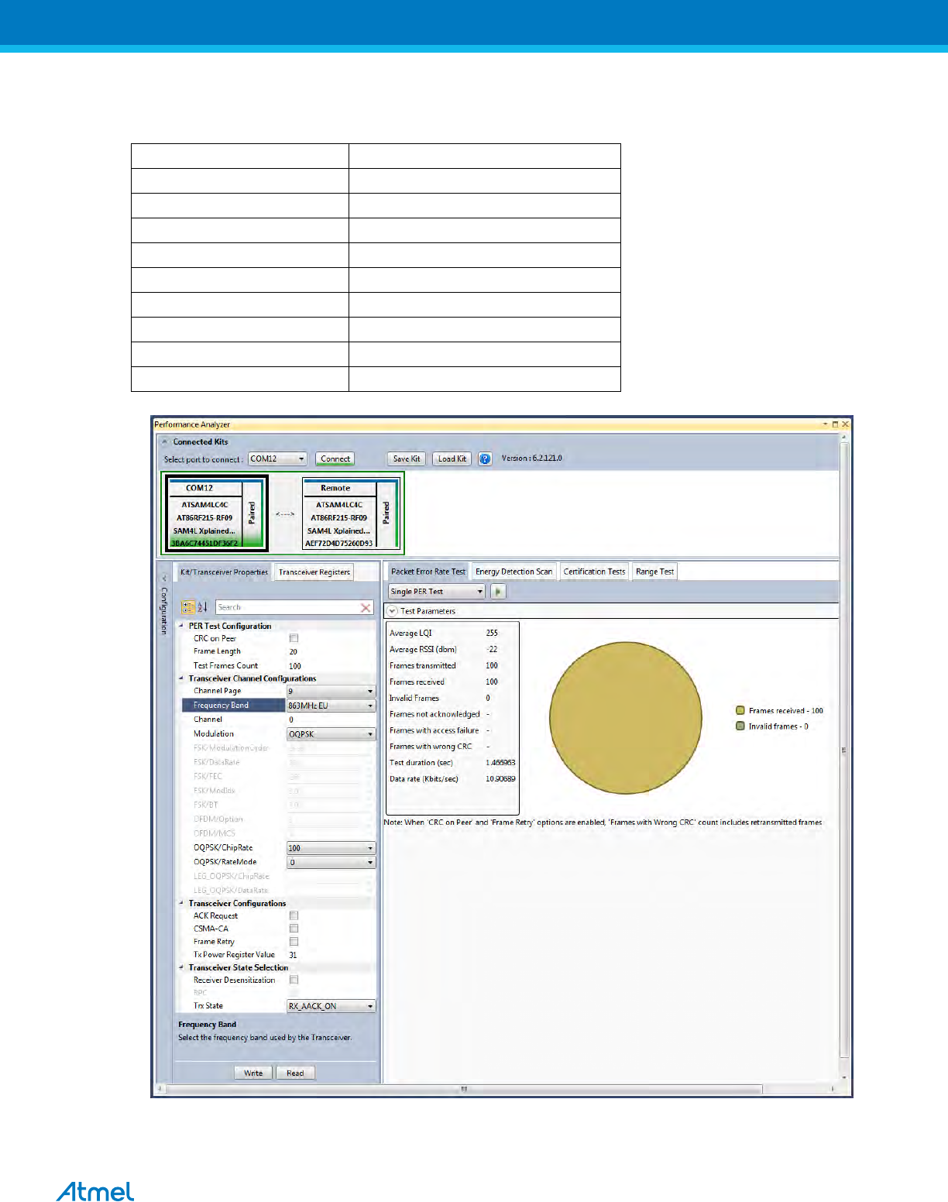Click the Save Kit button
This screenshot has width=948, height=1202.
point(407,458)
